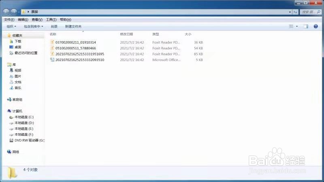Open 网络 in navigation pane
Viewport: 324px width, 182px height.
click(16, 152)
